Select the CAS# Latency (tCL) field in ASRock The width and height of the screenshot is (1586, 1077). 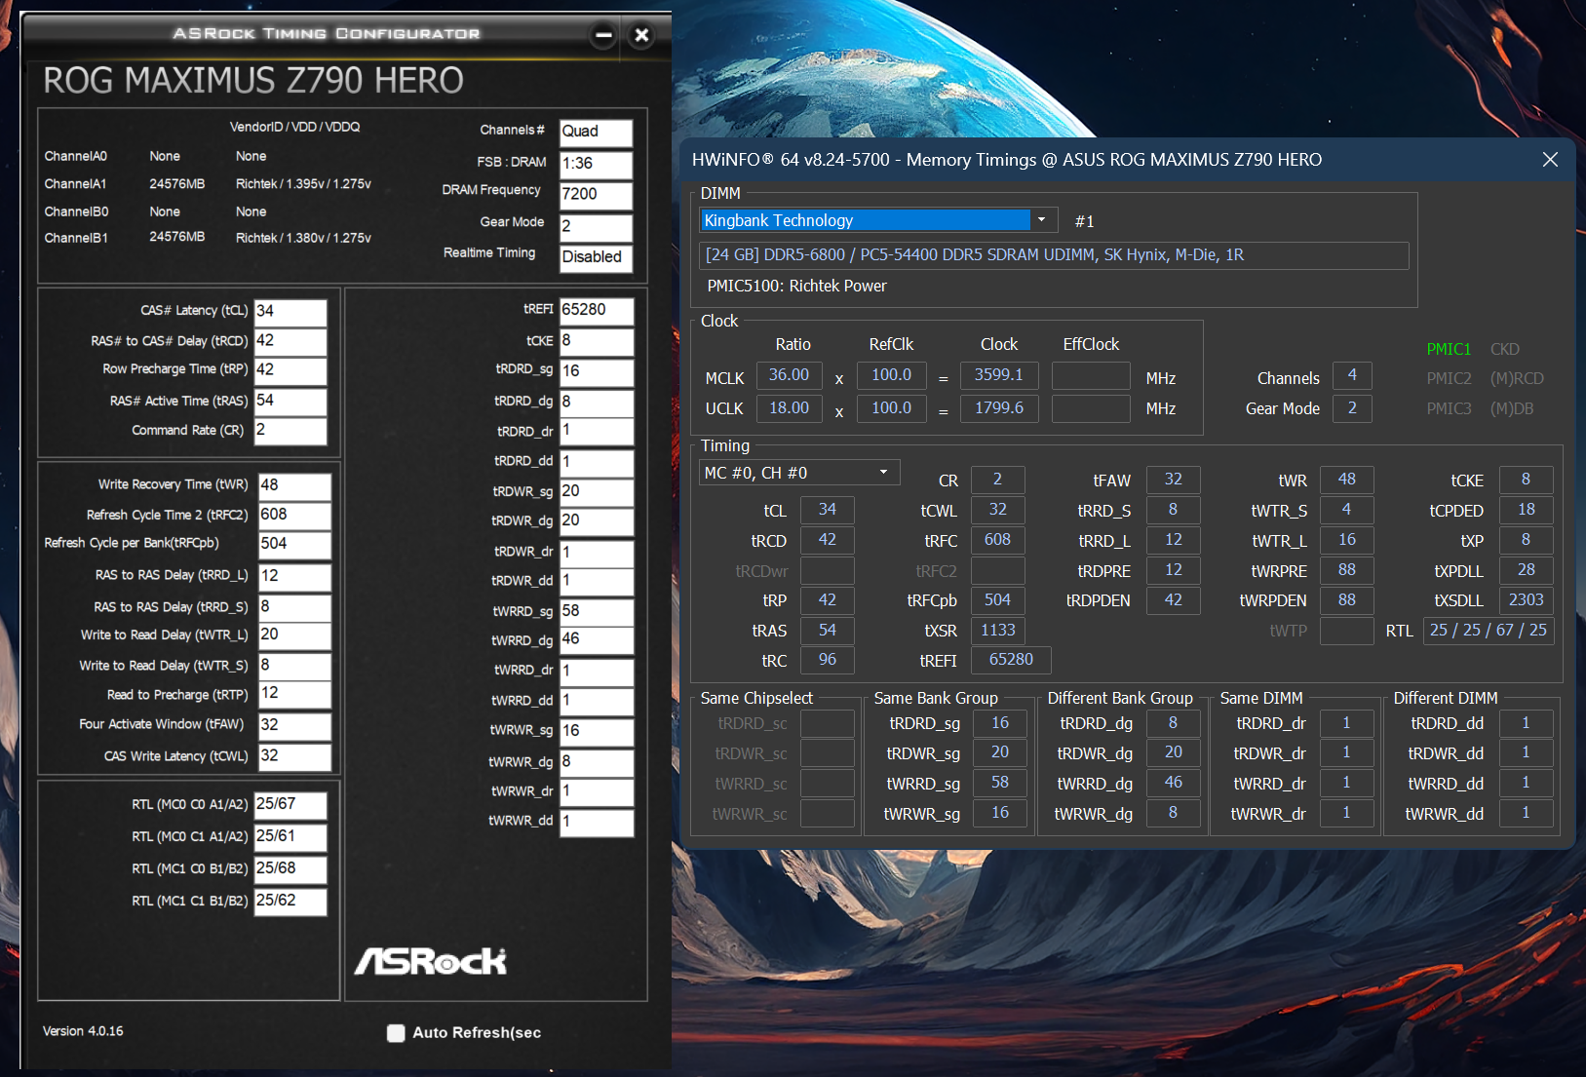290,312
